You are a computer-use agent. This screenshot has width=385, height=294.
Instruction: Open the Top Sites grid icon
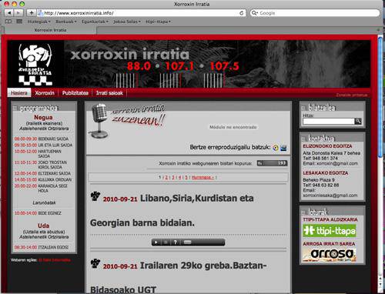pos(19,22)
